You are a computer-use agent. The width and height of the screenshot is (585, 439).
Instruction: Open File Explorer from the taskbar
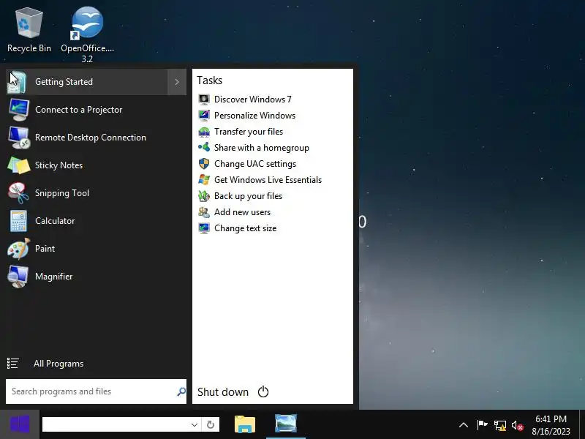click(x=245, y=425)
